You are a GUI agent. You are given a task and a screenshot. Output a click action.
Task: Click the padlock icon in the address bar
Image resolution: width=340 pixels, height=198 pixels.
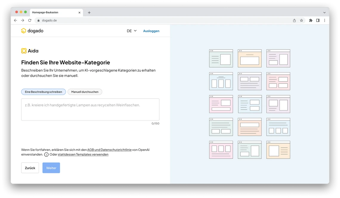point(38,20)
